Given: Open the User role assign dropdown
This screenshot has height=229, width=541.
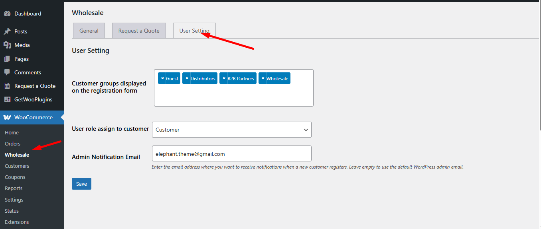Looking at the screenshot, I should pyautogui.click(x=231, y=130).
